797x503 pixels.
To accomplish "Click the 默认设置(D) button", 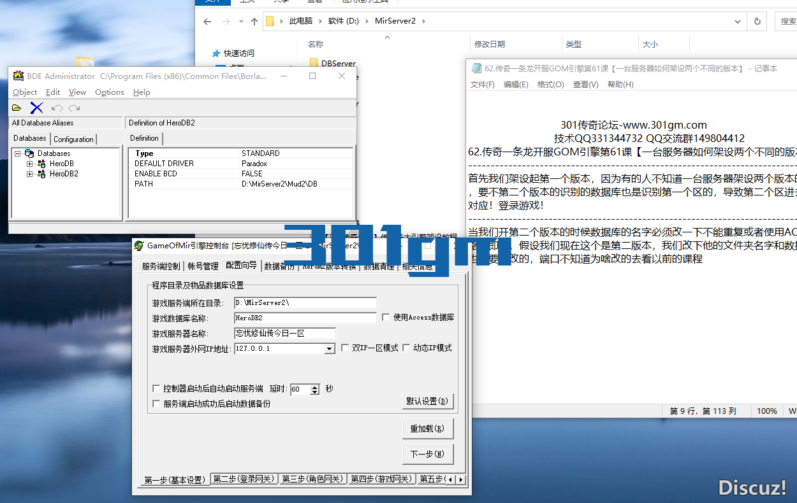I will point(428,402).
